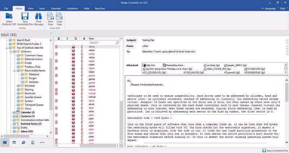The height and width of the screenshot is (153, 289).
Task: Switch to Mail view icon in bottom bar
Action: 5,142
